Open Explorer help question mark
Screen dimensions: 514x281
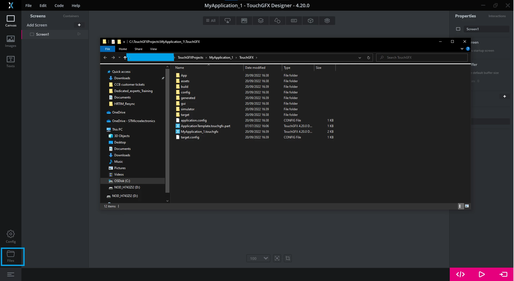tap(468, 49)
